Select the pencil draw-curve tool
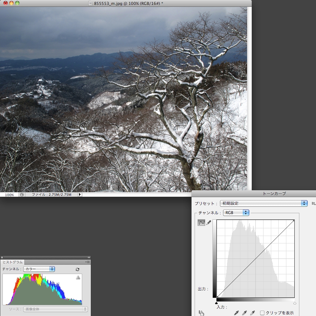Viewport: 316px width, 316px height. (209, 222)
